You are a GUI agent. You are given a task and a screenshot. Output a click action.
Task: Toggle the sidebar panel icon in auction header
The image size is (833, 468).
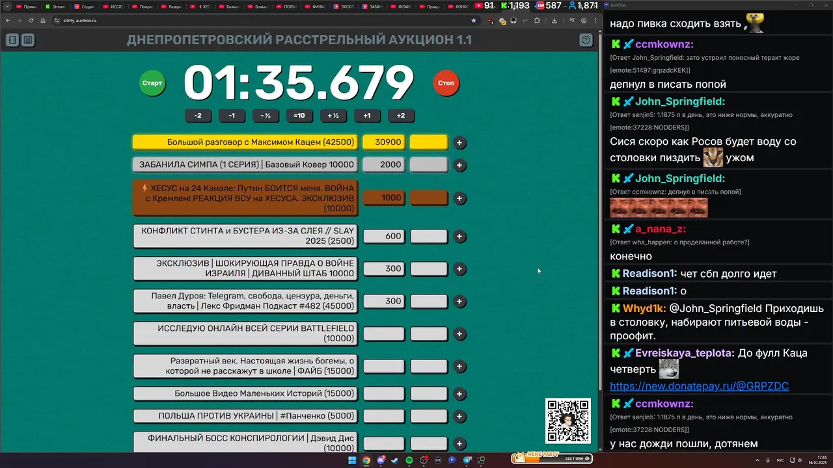pos(12,40)
